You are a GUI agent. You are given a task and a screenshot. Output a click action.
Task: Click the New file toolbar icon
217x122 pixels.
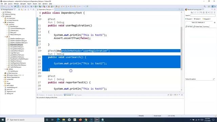pos(2,6)
